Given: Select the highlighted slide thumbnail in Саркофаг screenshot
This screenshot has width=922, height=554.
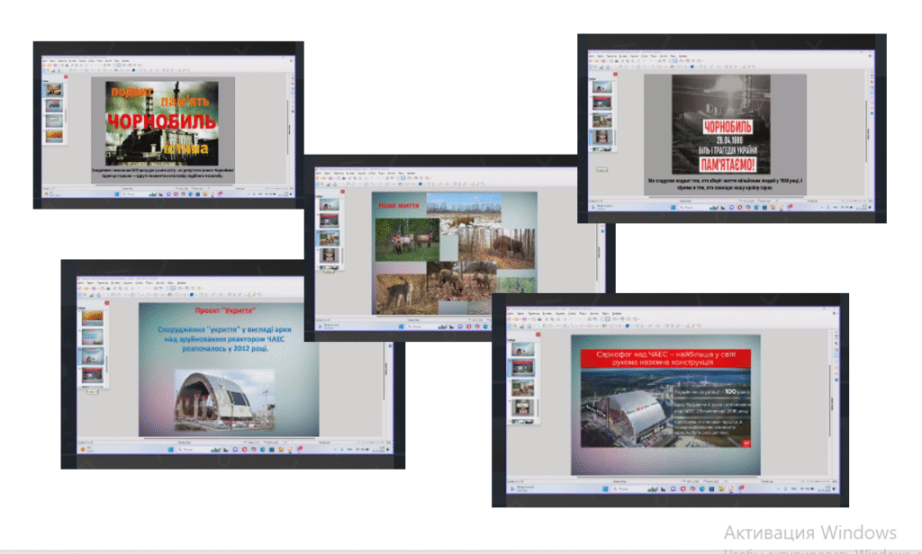Looking at the screenshot, I should pos(521,367).
